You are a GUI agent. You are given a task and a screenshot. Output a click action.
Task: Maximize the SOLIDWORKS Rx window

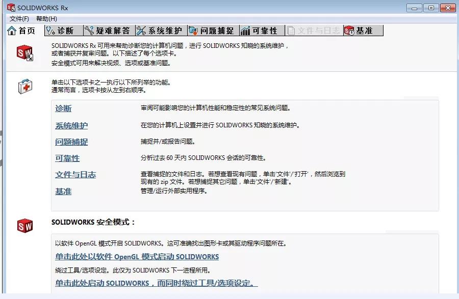(x=431, y=8)
